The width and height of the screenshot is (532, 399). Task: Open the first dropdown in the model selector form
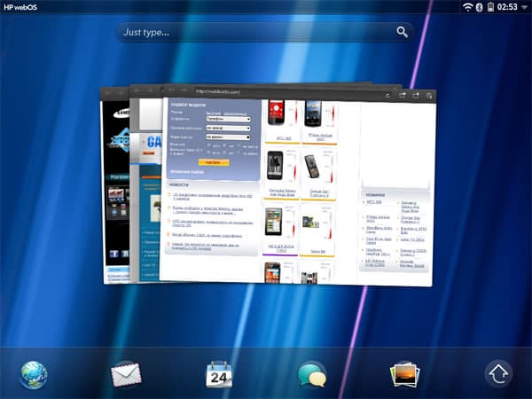(x=229, y=119)
